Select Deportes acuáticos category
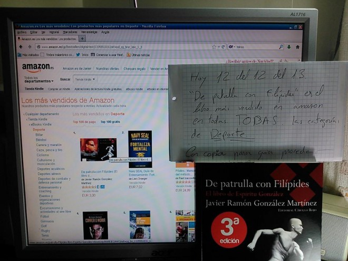This screenshot has width=348, height=261. click(x=51, y=169)
